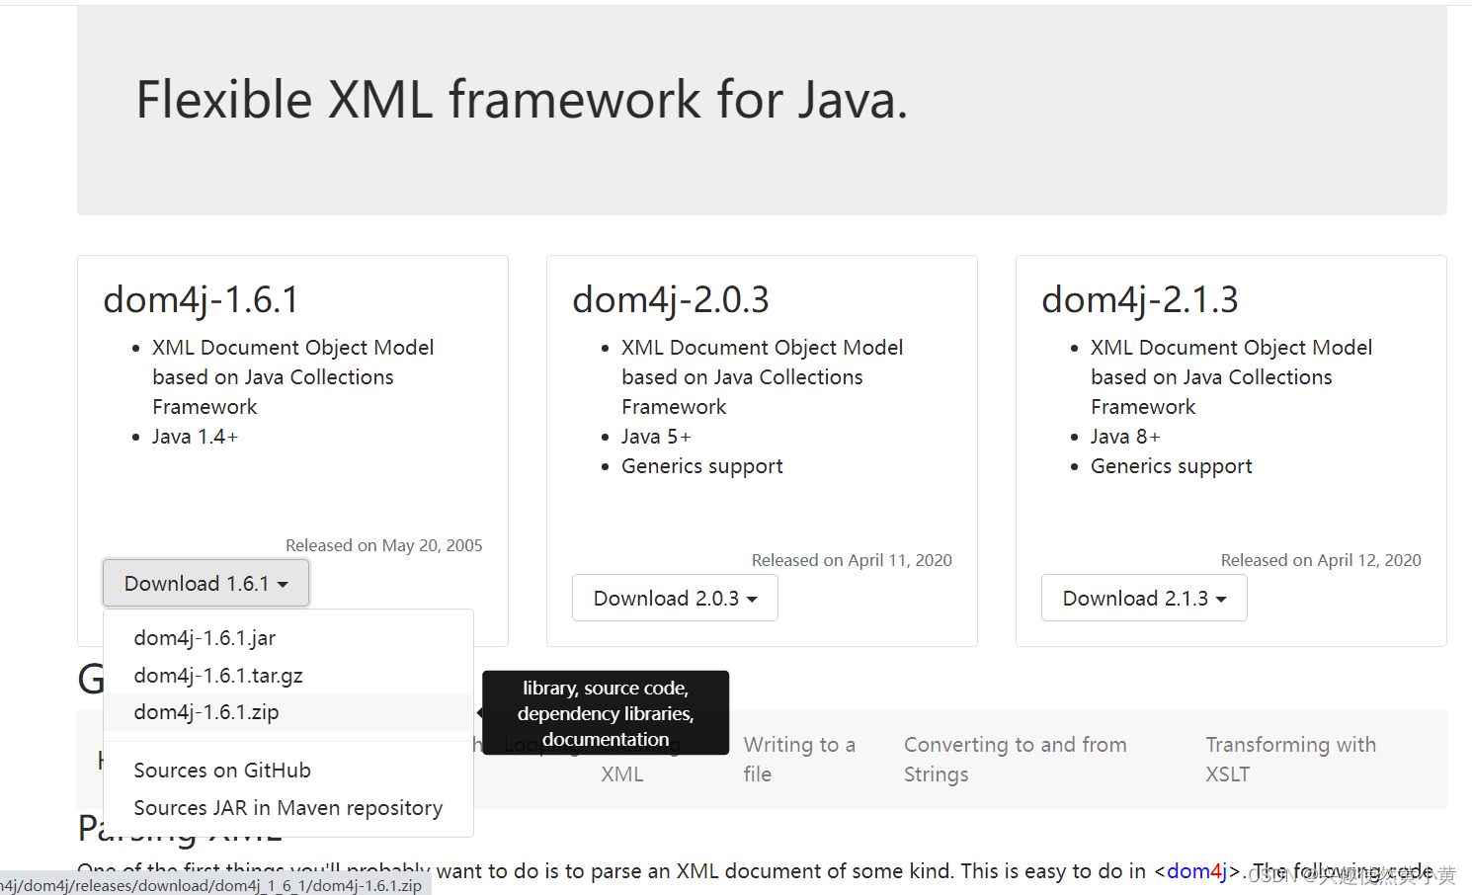Click the dom4j-2.0.3 card heading
The image size is (1472, 895).
pos(670,299)
